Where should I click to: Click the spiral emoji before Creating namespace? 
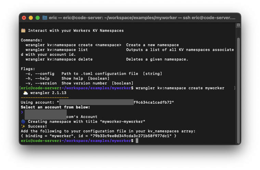coord(23,121)
